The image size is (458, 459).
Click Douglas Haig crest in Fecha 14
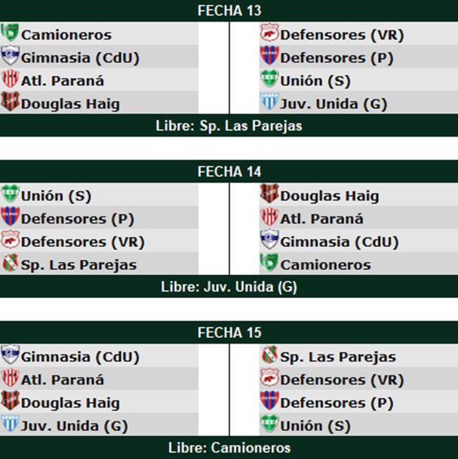point(269,195)
